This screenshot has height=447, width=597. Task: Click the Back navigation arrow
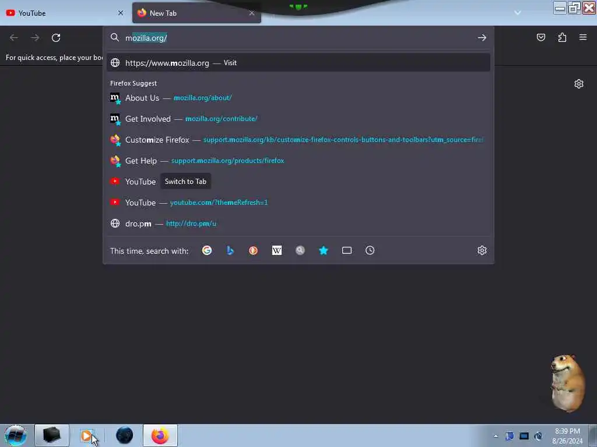tap(14, 38)
